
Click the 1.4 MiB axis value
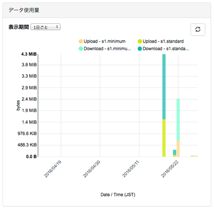click(x=29, y=122)
